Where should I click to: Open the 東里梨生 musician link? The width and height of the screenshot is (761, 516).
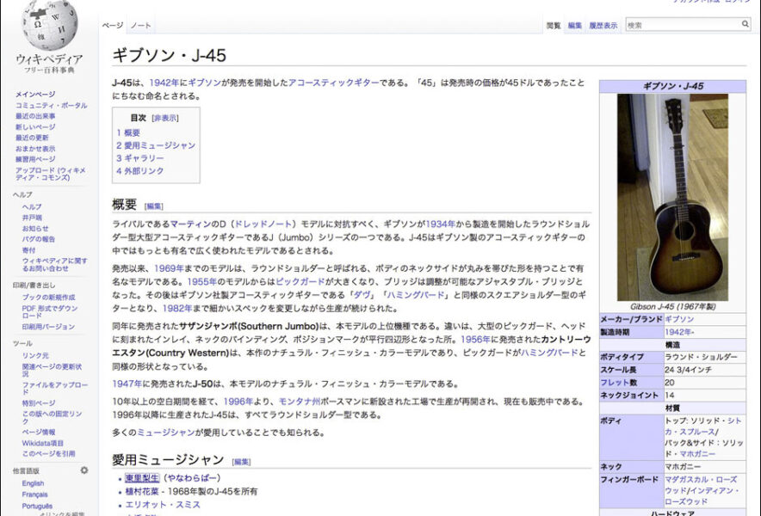[x=142, y=478]
